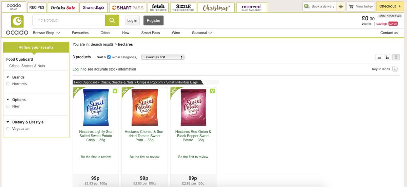Open Hectares Chorizo & Sun-dried Tomato title
This screenshot has height=187, width=407.
click(x=144, y=136)
